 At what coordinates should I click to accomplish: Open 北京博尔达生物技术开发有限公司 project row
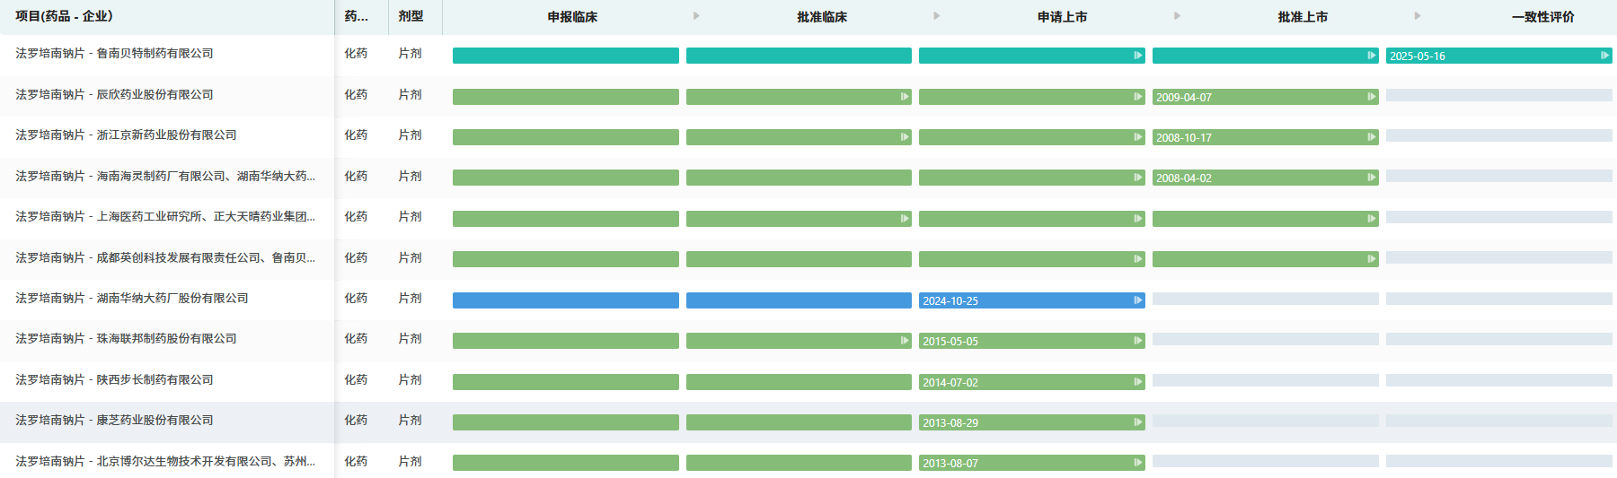165,461
